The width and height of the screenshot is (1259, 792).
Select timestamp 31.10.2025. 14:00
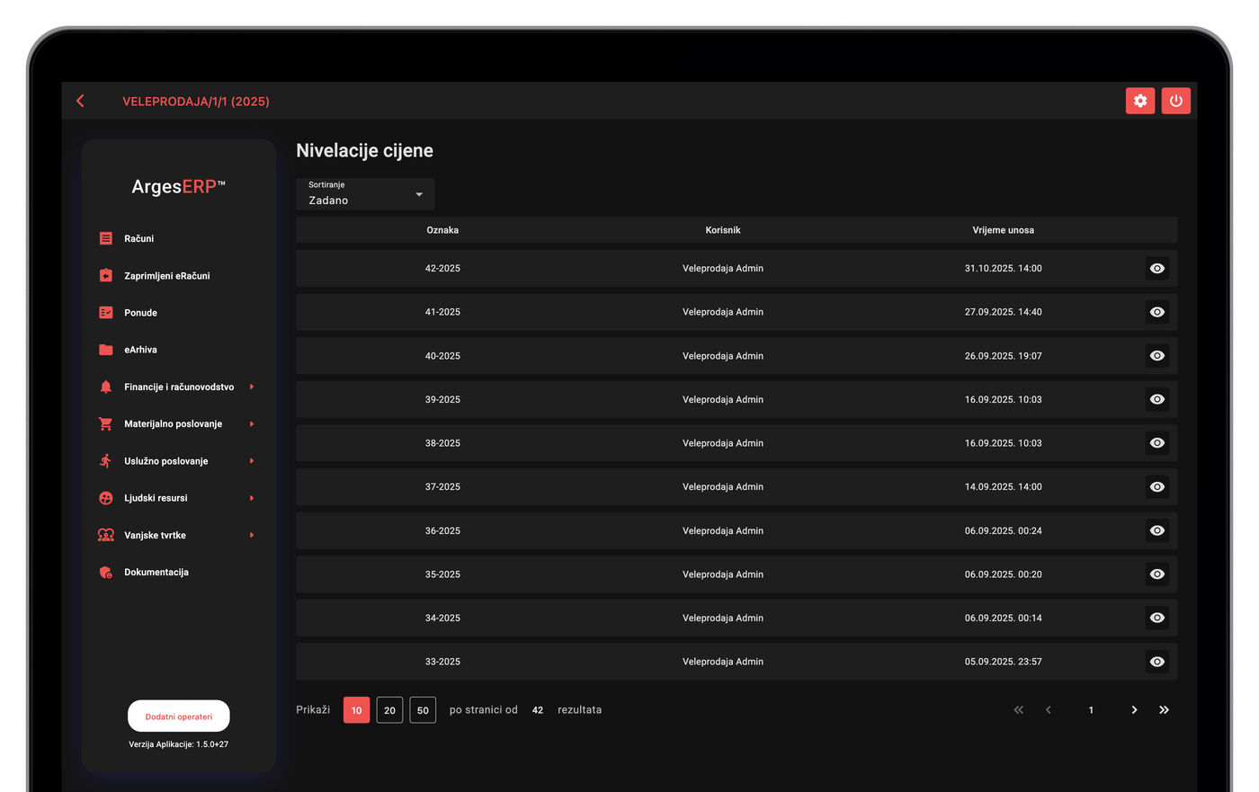tap(1004, 268)
